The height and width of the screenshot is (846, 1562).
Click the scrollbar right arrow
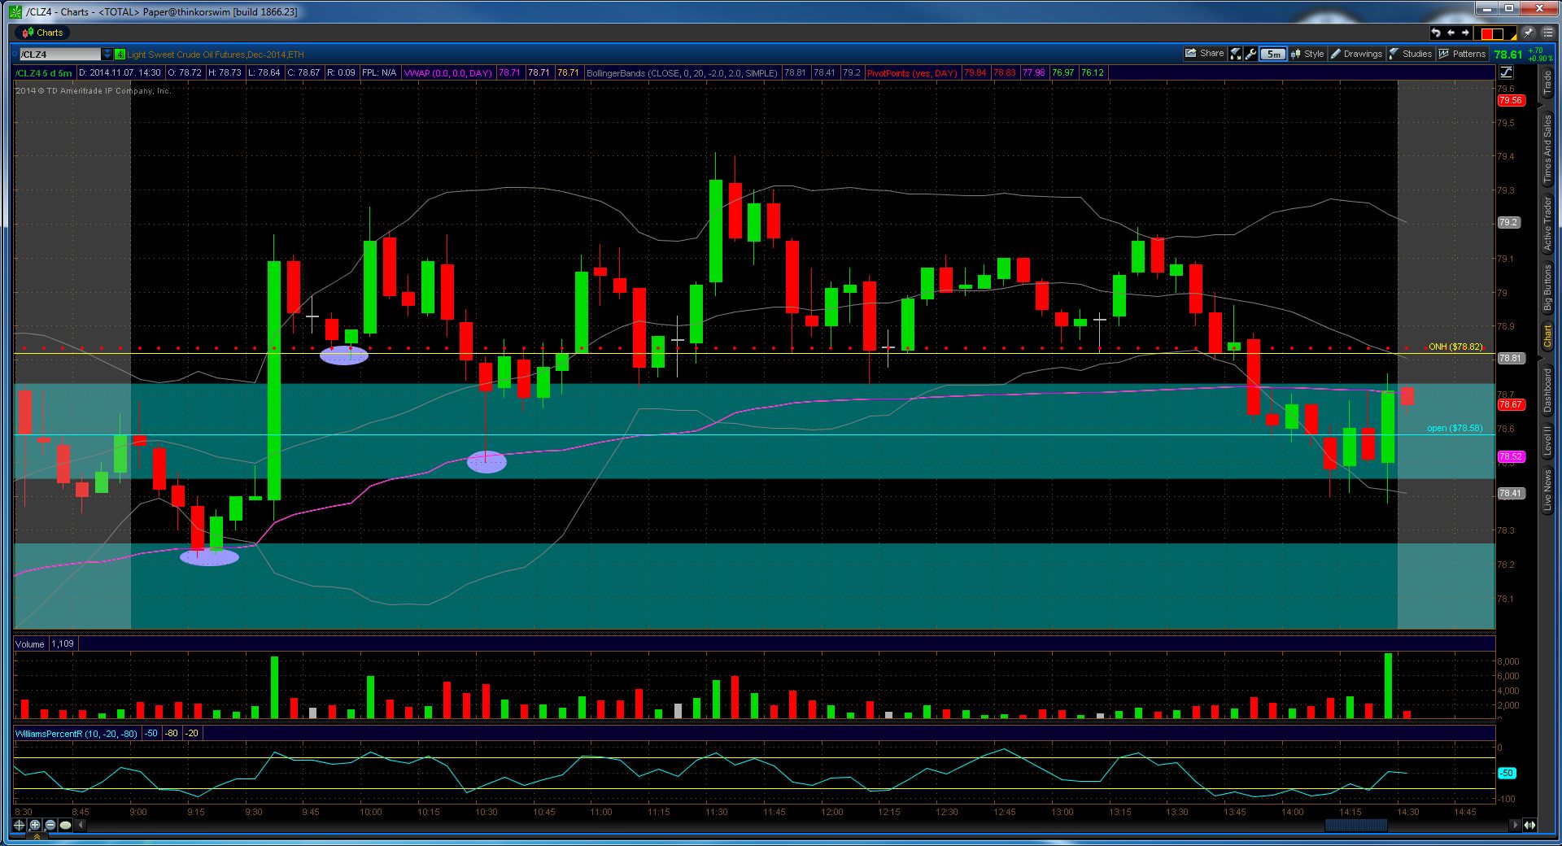point(1515,825)
